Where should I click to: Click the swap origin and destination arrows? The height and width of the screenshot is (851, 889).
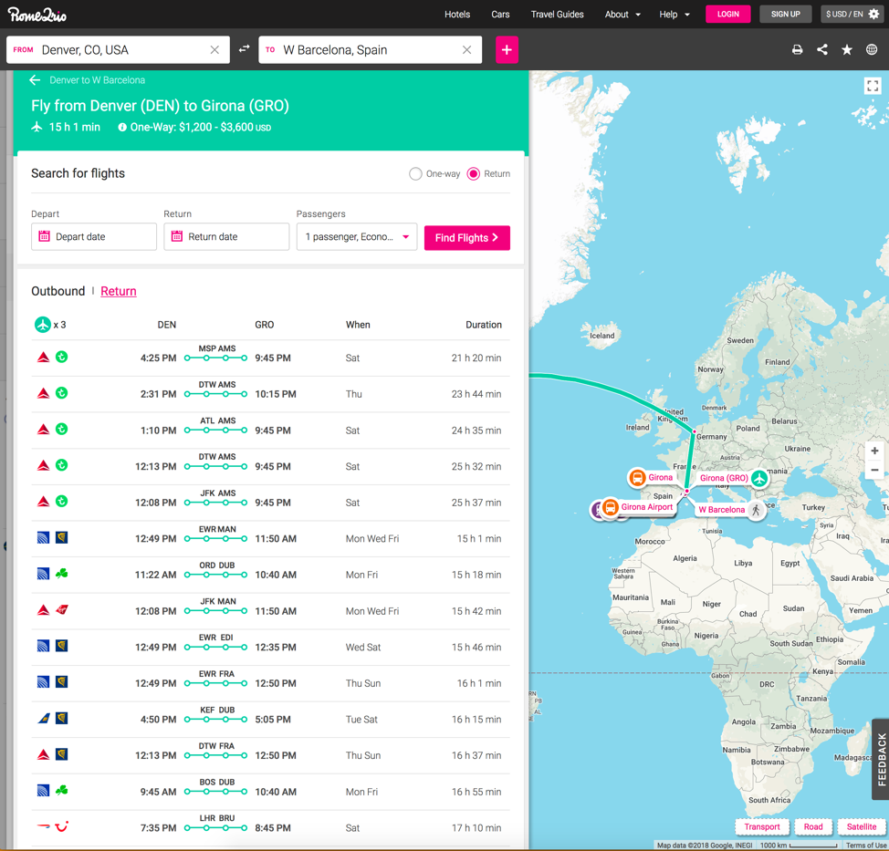(x=244, y=49)
